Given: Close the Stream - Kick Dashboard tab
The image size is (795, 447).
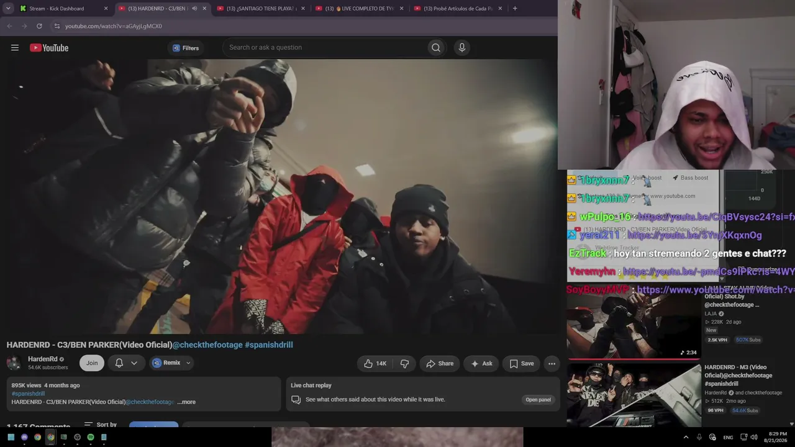Looking at the screenshot, I should coord(106,9).
